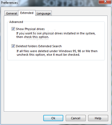Viewport: 112px width, 125px height.
Task: Toggle Deleted folders Extended Search checkbox
Action: 13,46
